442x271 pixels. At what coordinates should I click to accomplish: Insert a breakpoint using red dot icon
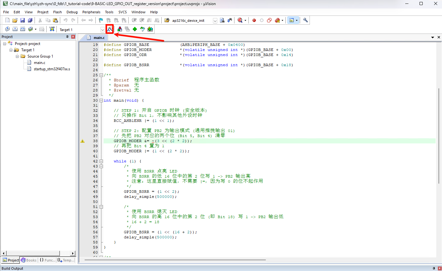click(254, 20)
